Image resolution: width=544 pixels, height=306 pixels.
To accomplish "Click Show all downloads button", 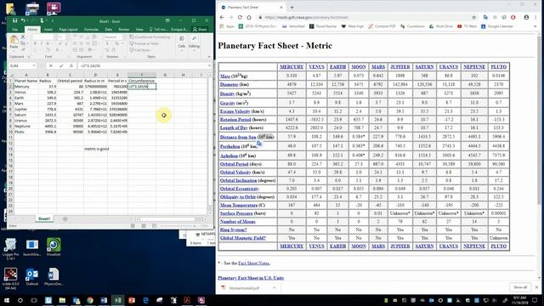I will (520, 287).
